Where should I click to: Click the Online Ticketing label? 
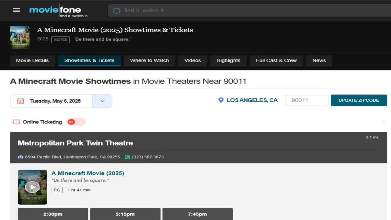pos(42,122)
